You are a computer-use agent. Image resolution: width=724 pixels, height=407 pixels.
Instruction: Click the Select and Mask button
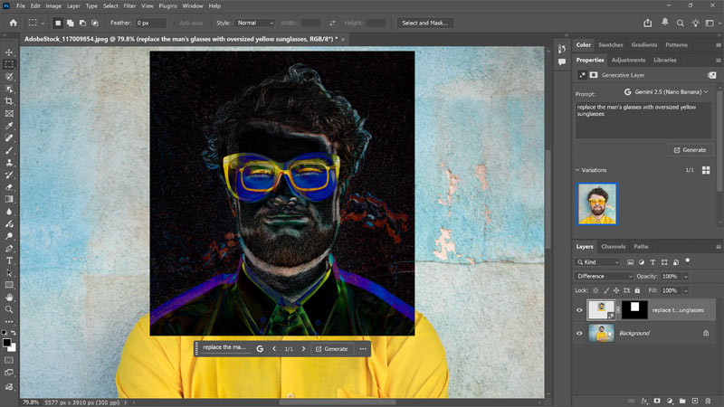click(424, 23)
